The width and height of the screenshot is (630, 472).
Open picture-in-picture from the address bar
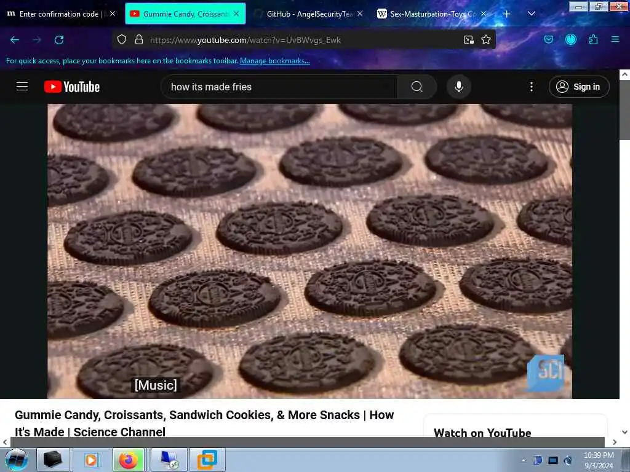tap(468, 40)
